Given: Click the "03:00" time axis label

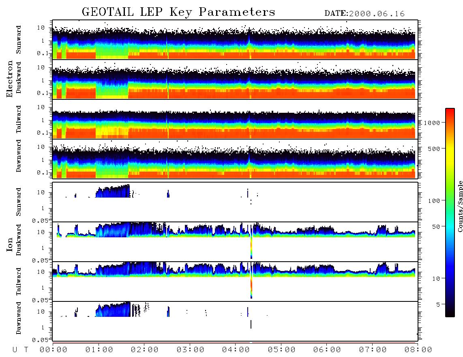Looking at the screenshot, I should tap(191, 350).
